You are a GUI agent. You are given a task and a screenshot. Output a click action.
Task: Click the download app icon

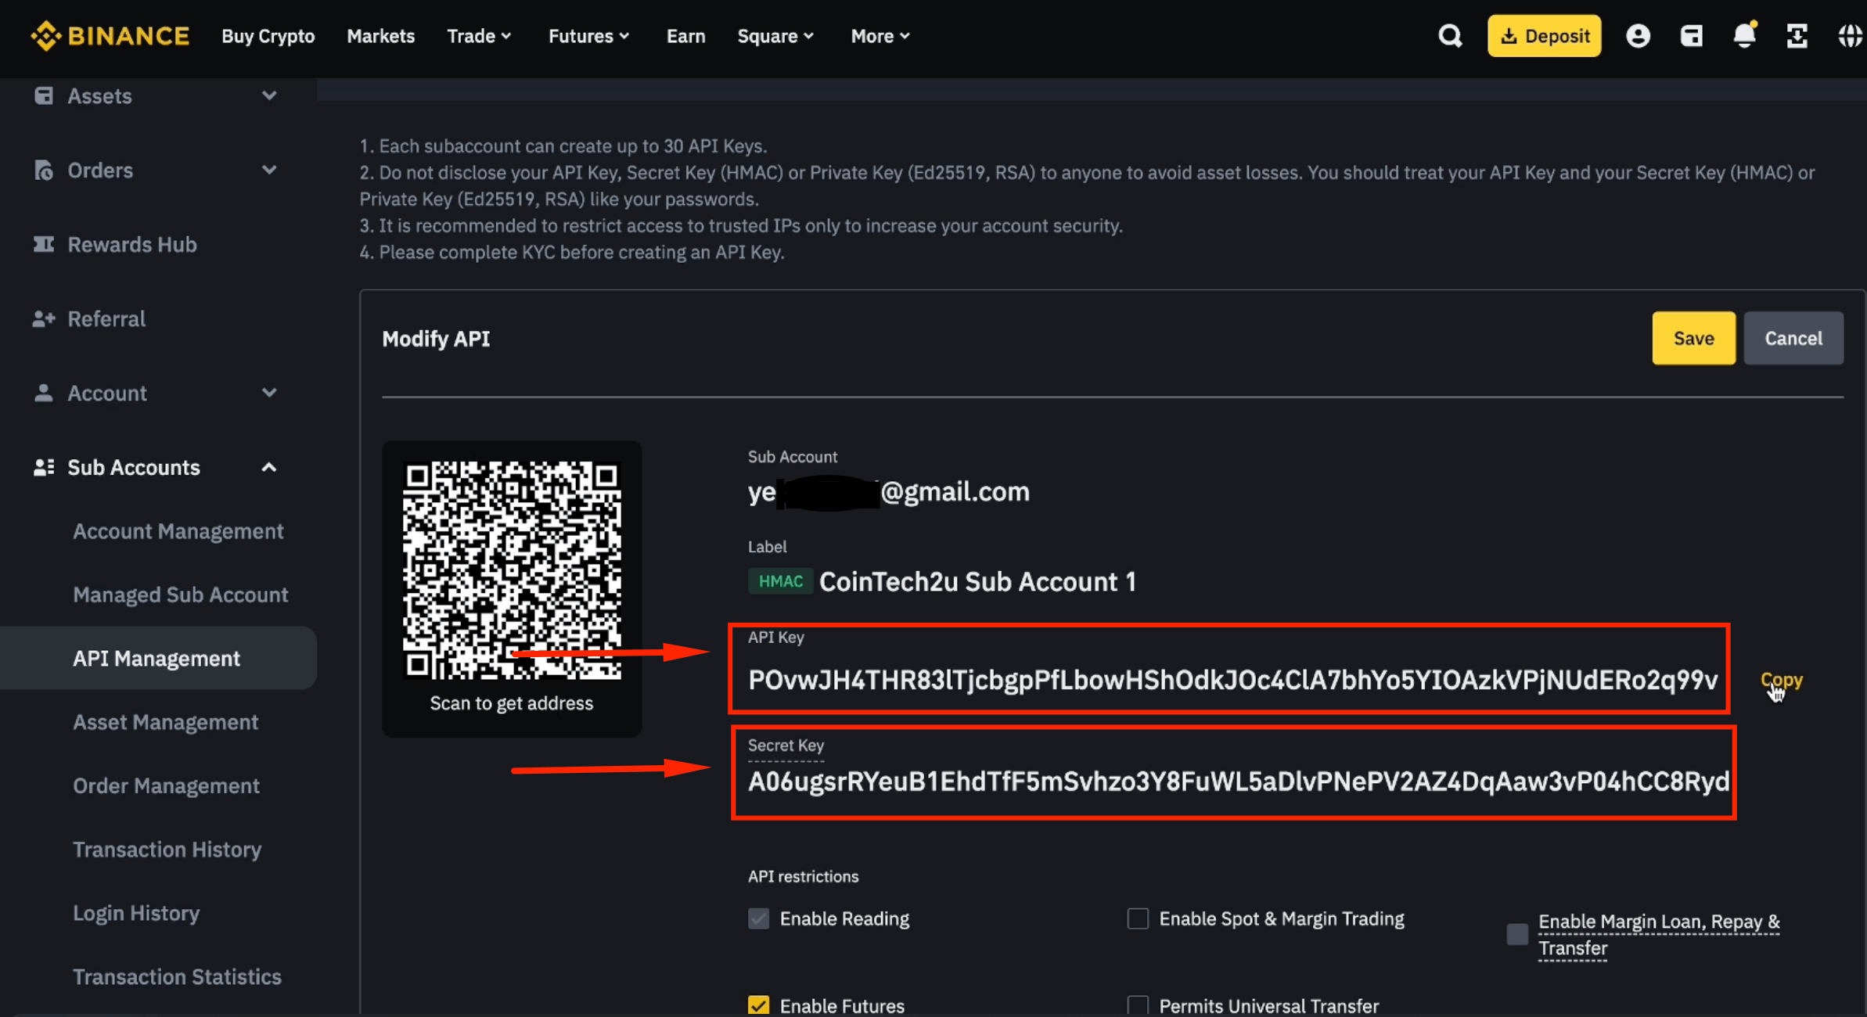click(1797, 36)
